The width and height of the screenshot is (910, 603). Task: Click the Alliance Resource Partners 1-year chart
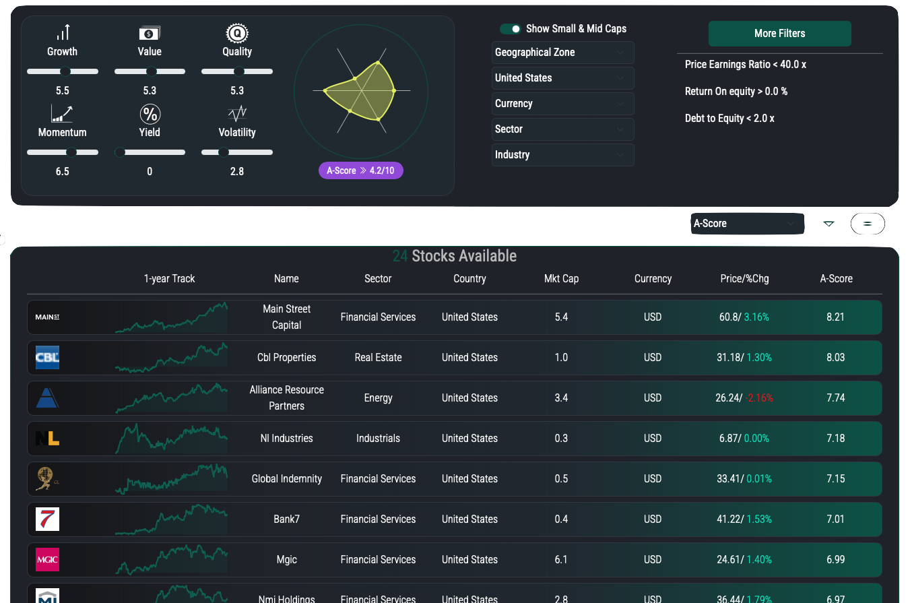pos(171,398)
